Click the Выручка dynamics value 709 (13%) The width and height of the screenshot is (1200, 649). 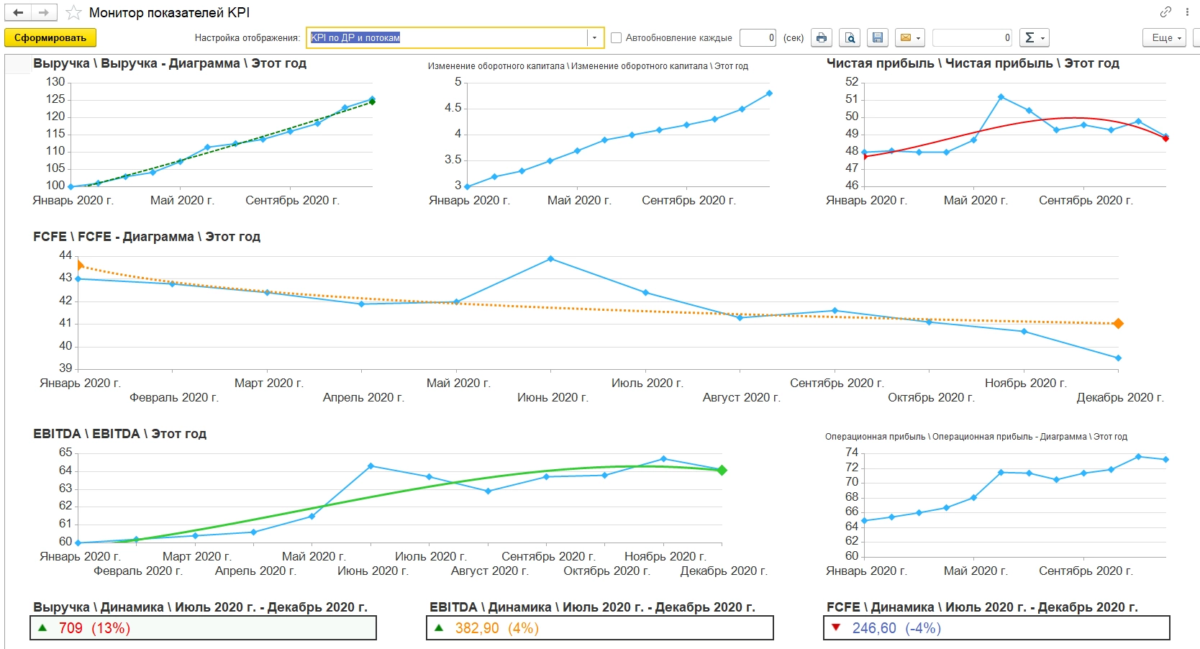[x=94, y=628]
